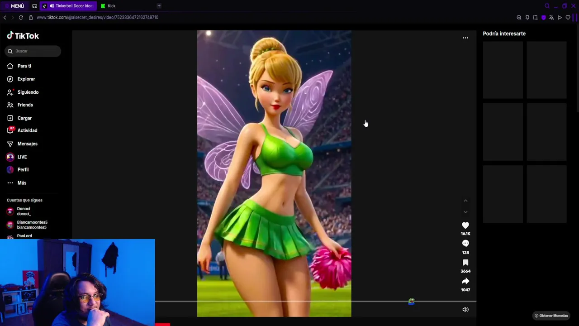Share video with the arrow icon
The height and width of the screenshot is (326, 579).
465,281
